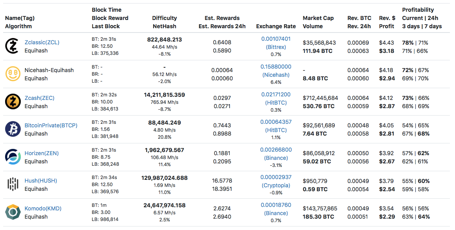
Task: Click Zclassic exchange rate 0.00107401
Action: pyautogui.click(x=276, y=39)
